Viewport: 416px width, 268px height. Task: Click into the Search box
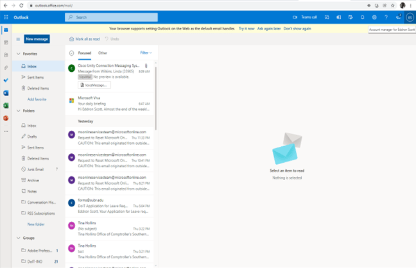111,17
